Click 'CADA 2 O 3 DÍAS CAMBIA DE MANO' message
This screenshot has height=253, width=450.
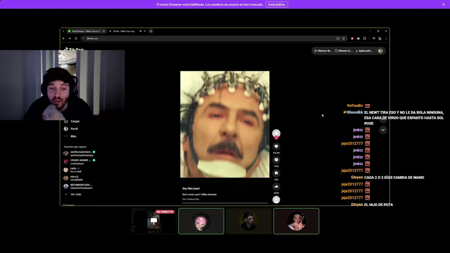click(394, 177)
